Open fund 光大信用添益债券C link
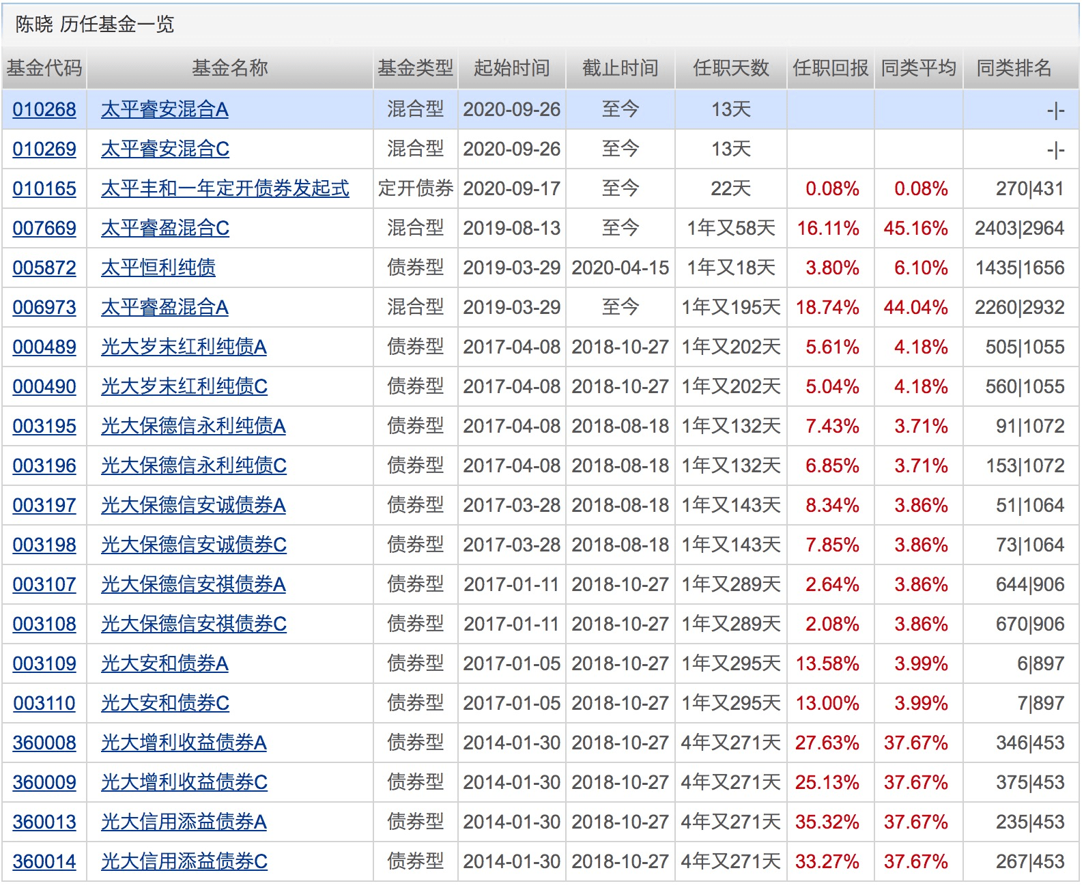 point(184,861)
